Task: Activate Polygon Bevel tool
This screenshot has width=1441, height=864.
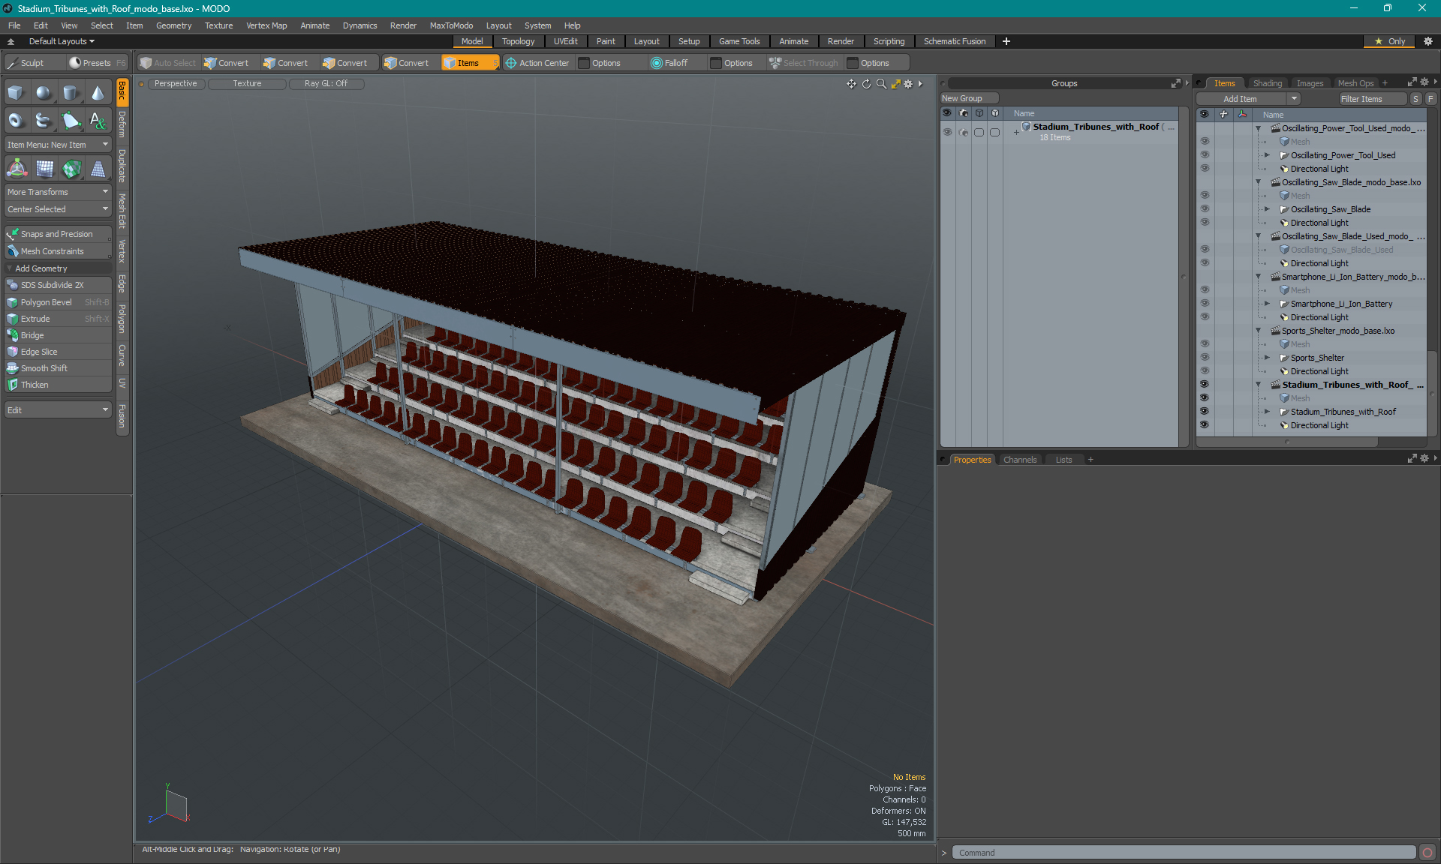Action: [x=58, y=302]
